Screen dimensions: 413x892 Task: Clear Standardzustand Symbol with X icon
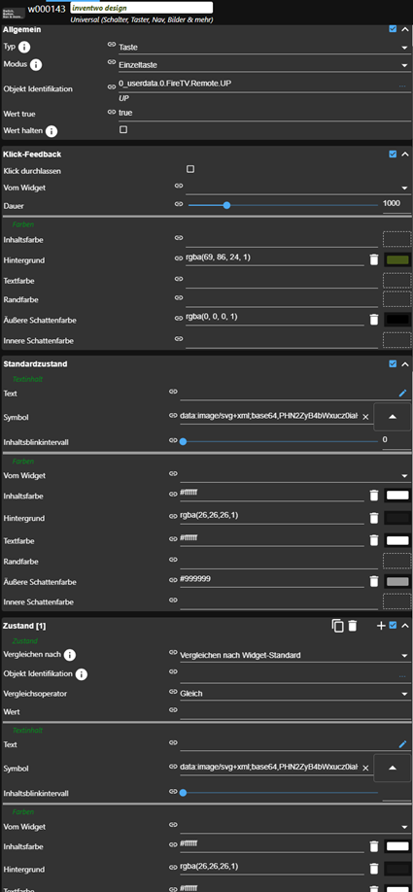365,417
